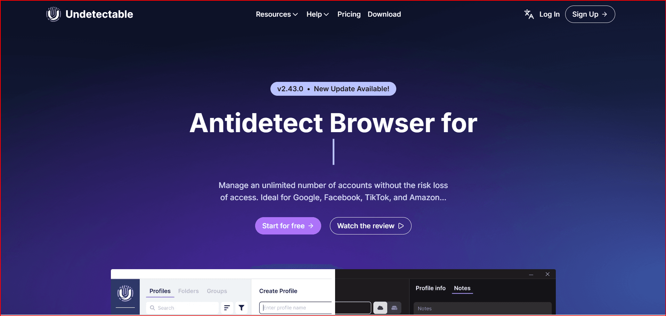Expand the Resources dropdown menu

(x=277, y=14)
